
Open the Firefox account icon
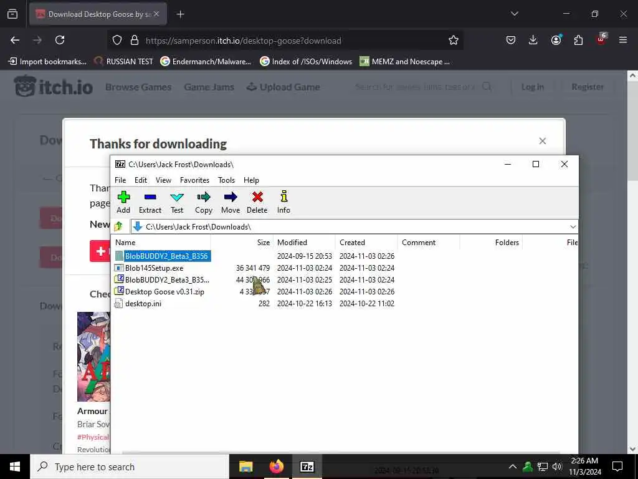[x=556, y=40]
